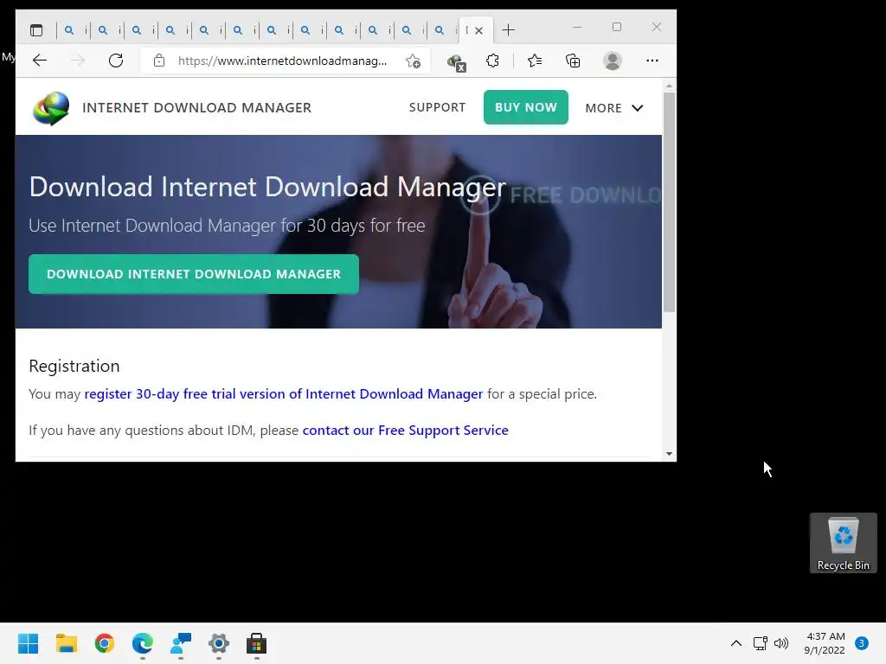Click the BUY NOW button
Viewport: 886px width, 664px height.
(525, 107)
